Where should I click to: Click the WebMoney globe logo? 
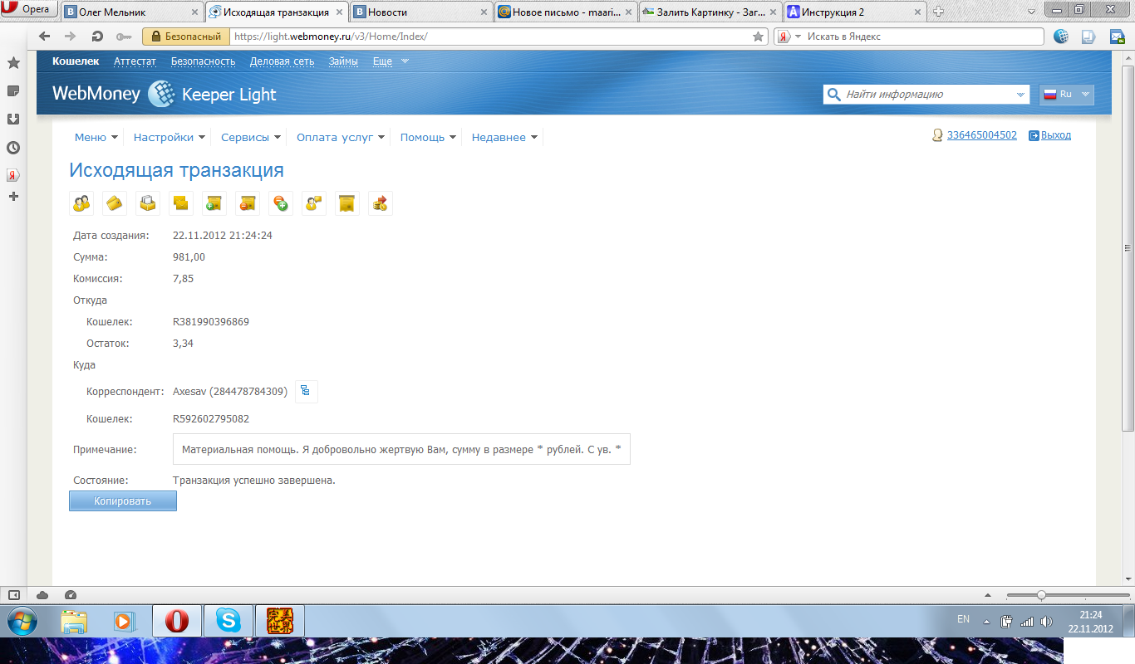tap(161, 94)
